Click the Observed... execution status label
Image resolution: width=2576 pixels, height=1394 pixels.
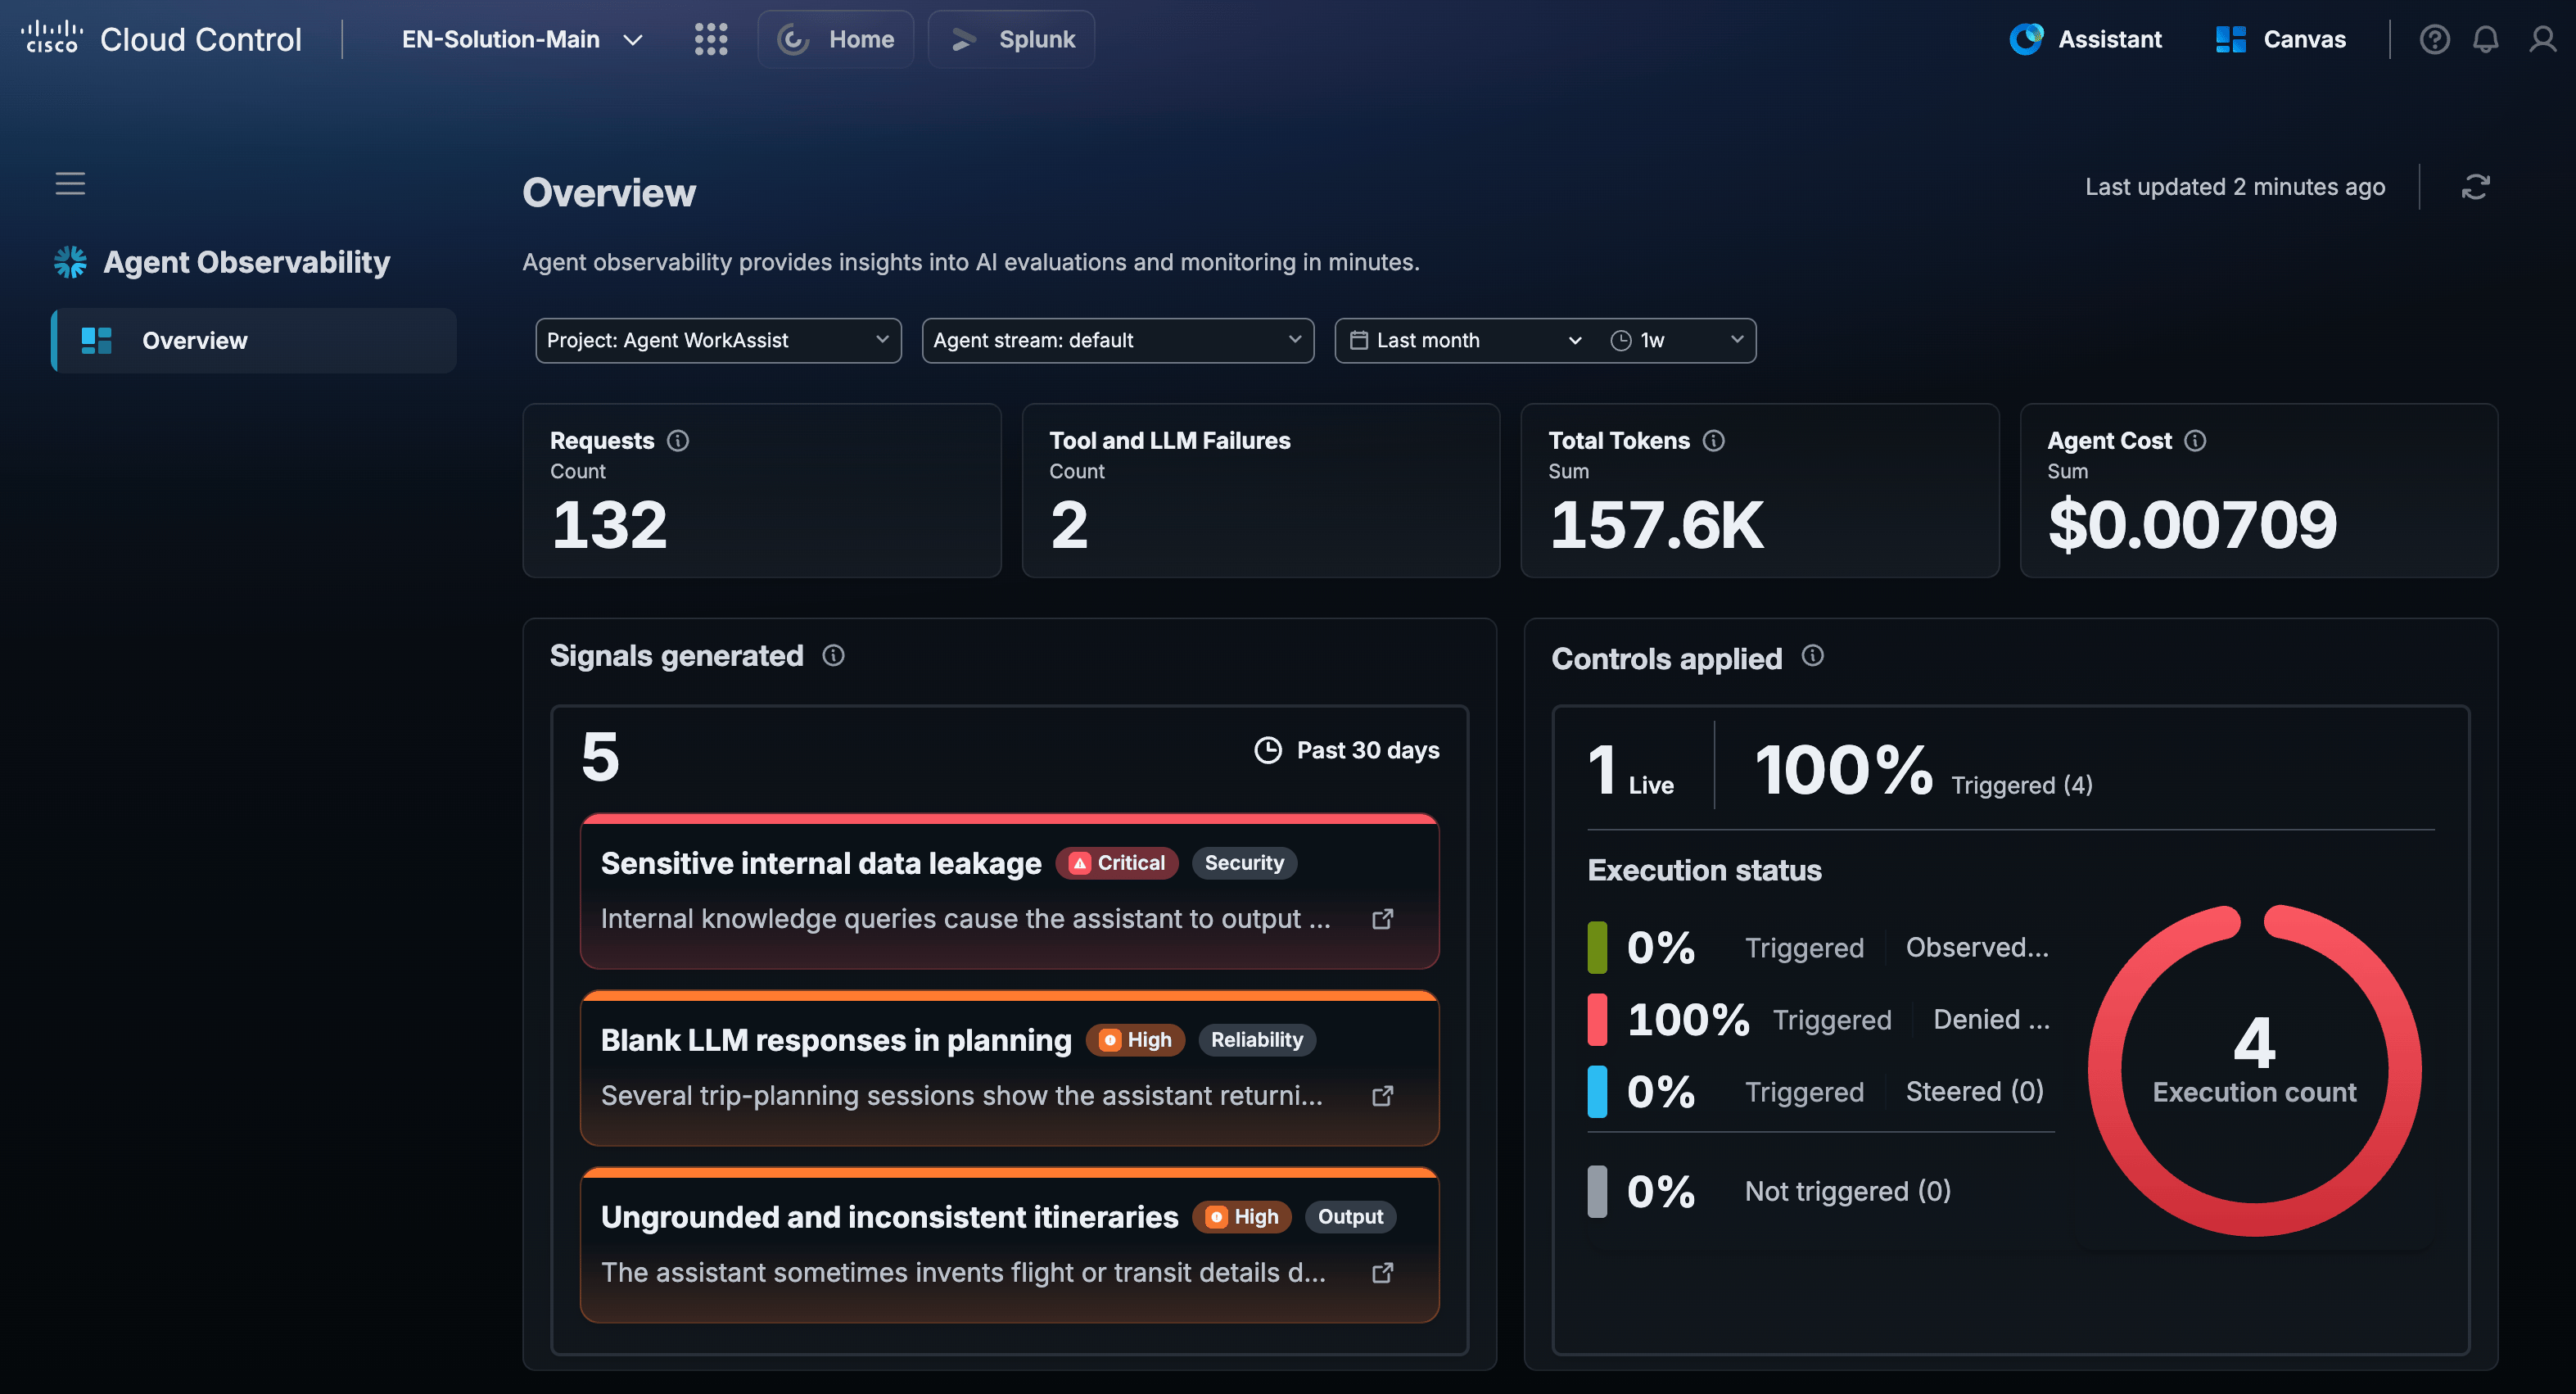click(x=1977, y=947)
